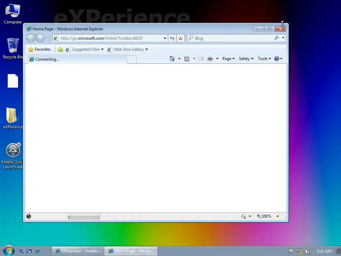Expand the Print options dropdown
341x256 pixels.
coord(217,59)
